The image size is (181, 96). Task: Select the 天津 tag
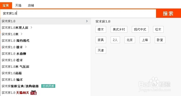coord(101,50)
